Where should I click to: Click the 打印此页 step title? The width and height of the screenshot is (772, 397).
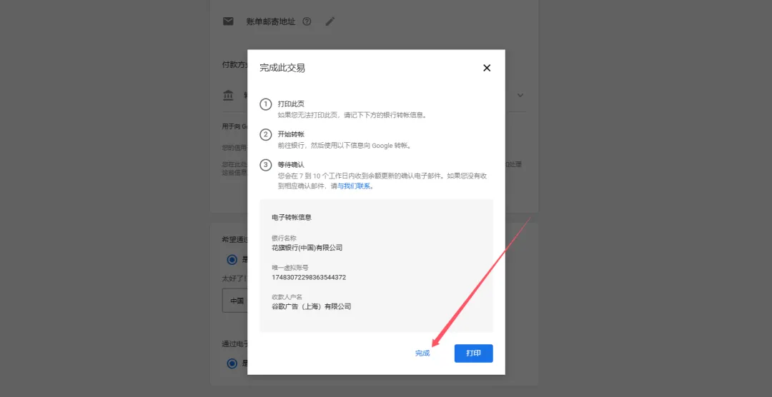pos(291,104)
